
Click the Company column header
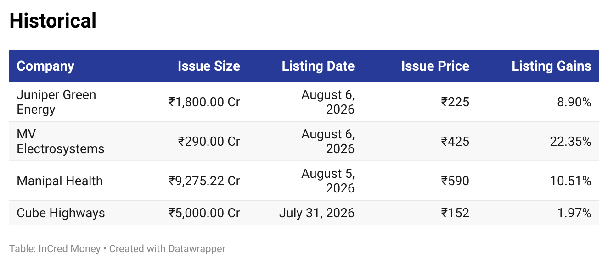pyautogui.click(x=45, y=66)
